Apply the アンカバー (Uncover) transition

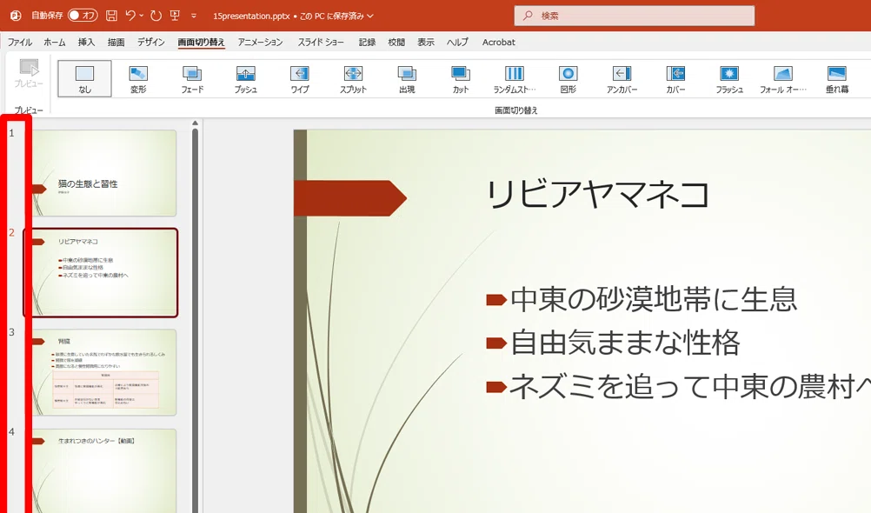tap(622, 79)
